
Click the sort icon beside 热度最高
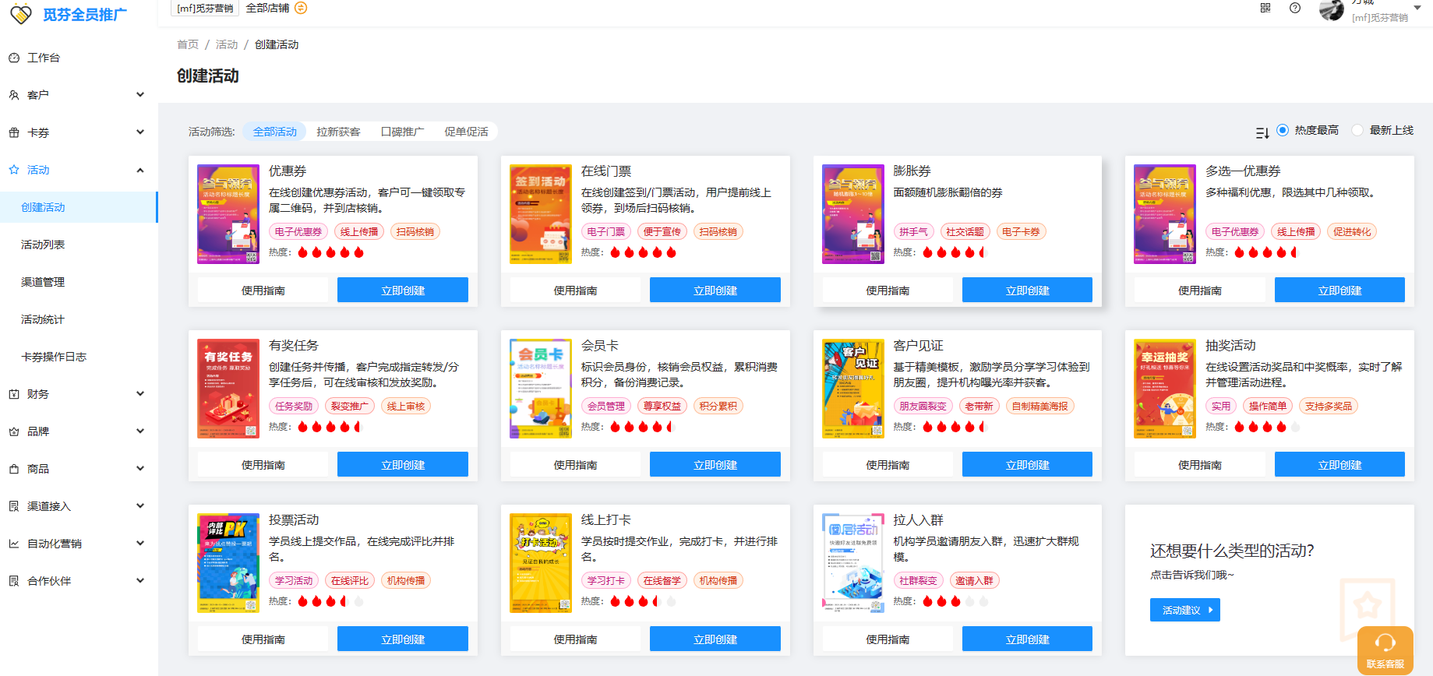pyautogui.click(x=1262, y=133)
